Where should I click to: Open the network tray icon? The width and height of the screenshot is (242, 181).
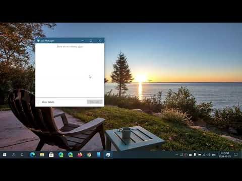204,155
